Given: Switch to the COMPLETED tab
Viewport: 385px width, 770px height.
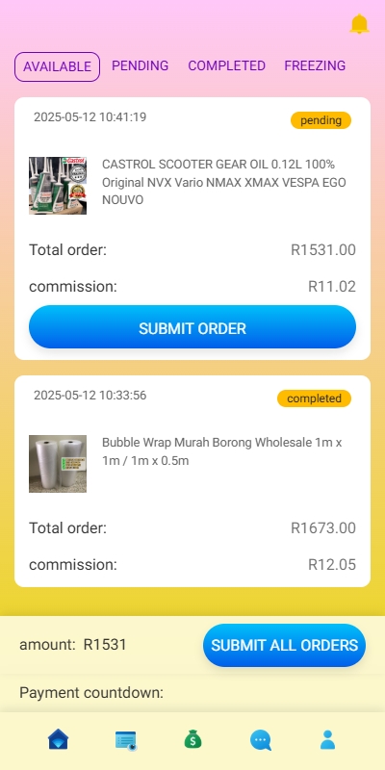Looking at the screenshot, I should point(226,65).
